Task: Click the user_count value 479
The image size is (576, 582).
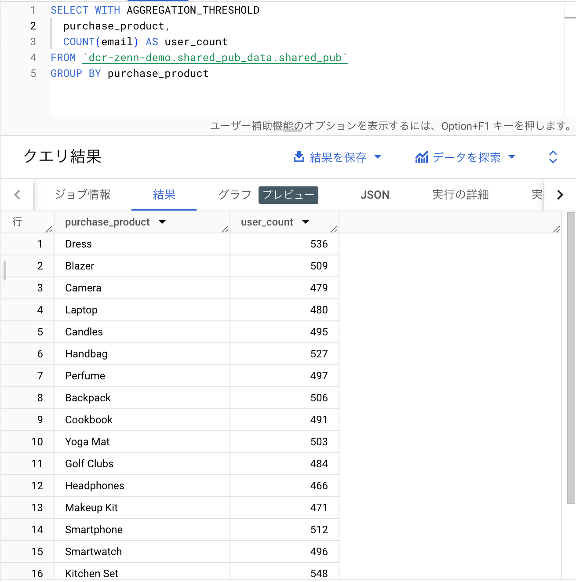Action: tap(319, 288)
